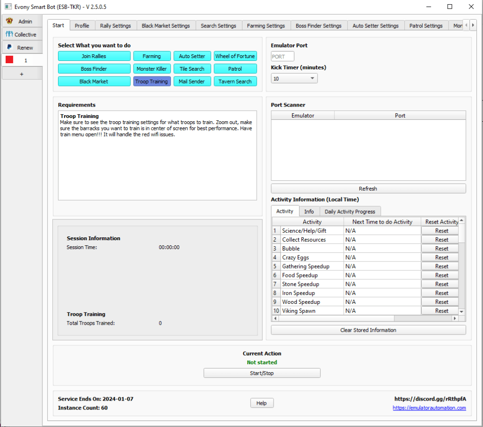Click the Admin crest icon in sidebar
The width and height of the screenshot is (483, 427).
(x=9, y=21)
